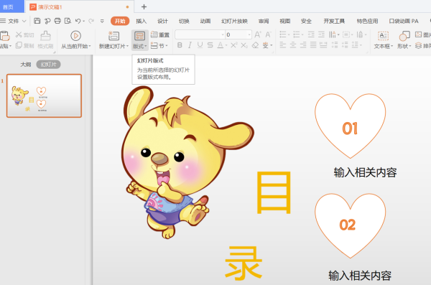Click the Justify alignment icon
The width and height of the screenshot is (431, 285).
(x=313, y=45)
